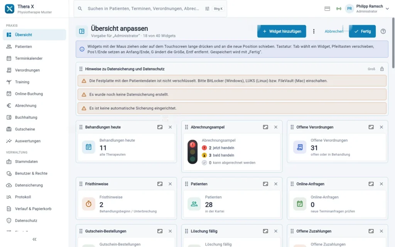Click the Groß size label on Datensicherung widget
The height and width of the screenshot is (247, 395).
coord(371,69)
